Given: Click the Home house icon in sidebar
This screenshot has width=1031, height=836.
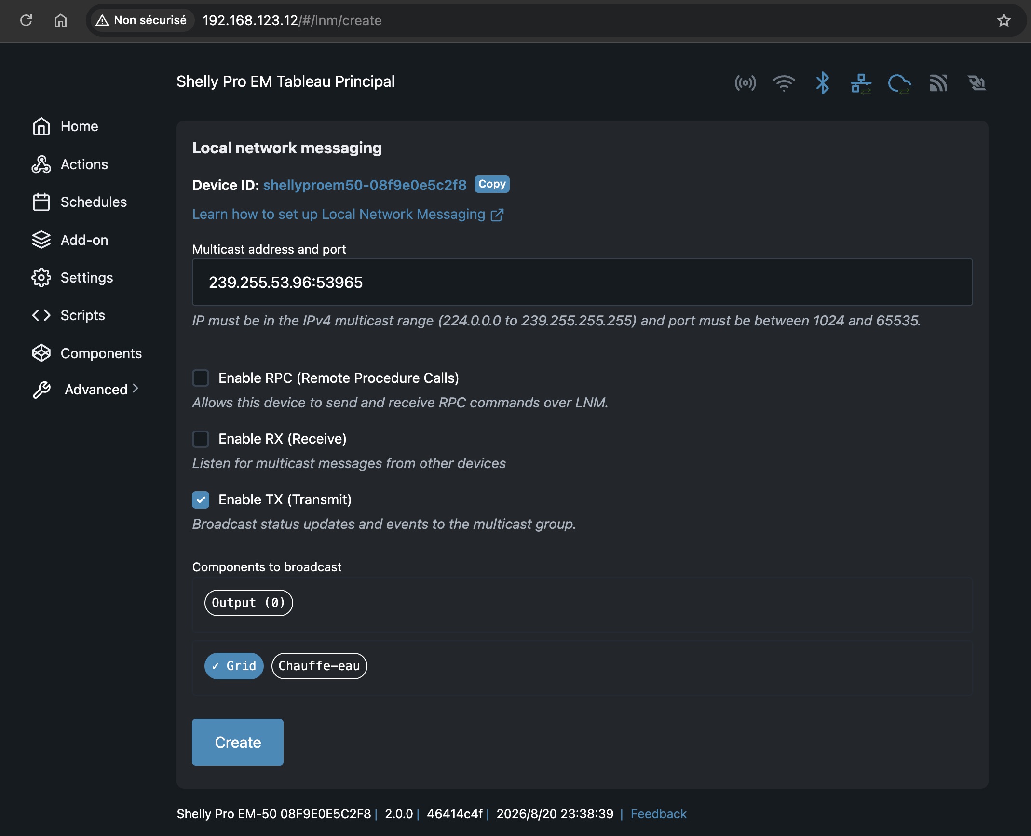Looking at the screenshot, I should coord(41,126).
